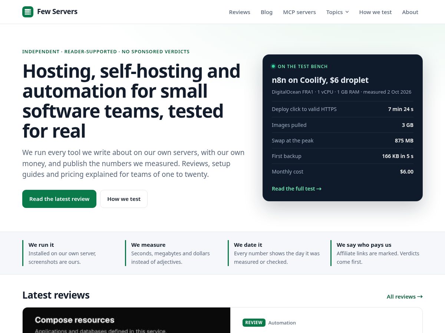Click the Few Servers logo icon

tap(28, 12)
